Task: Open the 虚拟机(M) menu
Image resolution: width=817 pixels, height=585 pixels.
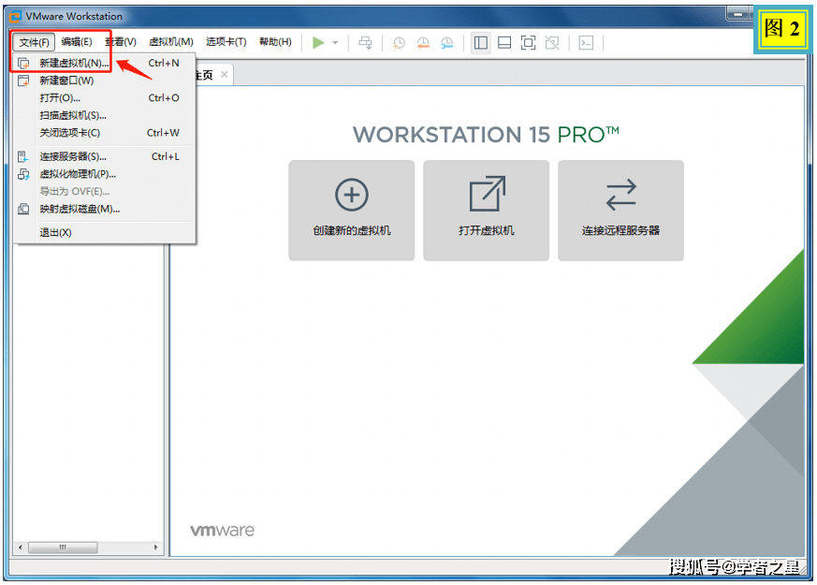Action: 170,42
